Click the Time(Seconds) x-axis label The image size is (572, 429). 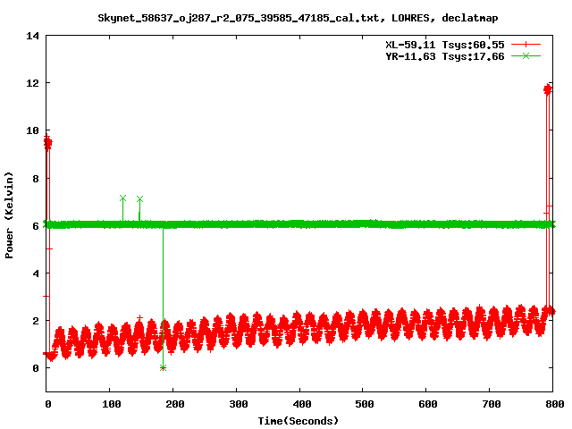pyautogui.click(x=298, y=421)
